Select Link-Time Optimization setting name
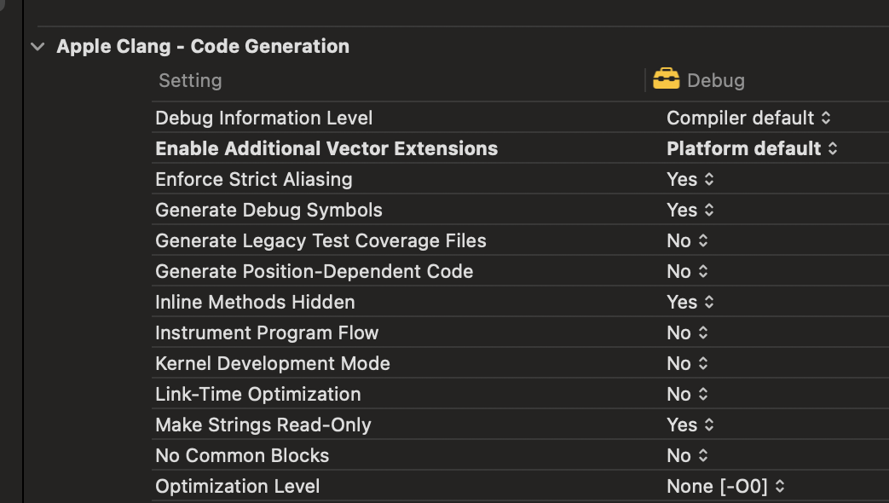The image size is (889, 503). (x=258, y=394)
